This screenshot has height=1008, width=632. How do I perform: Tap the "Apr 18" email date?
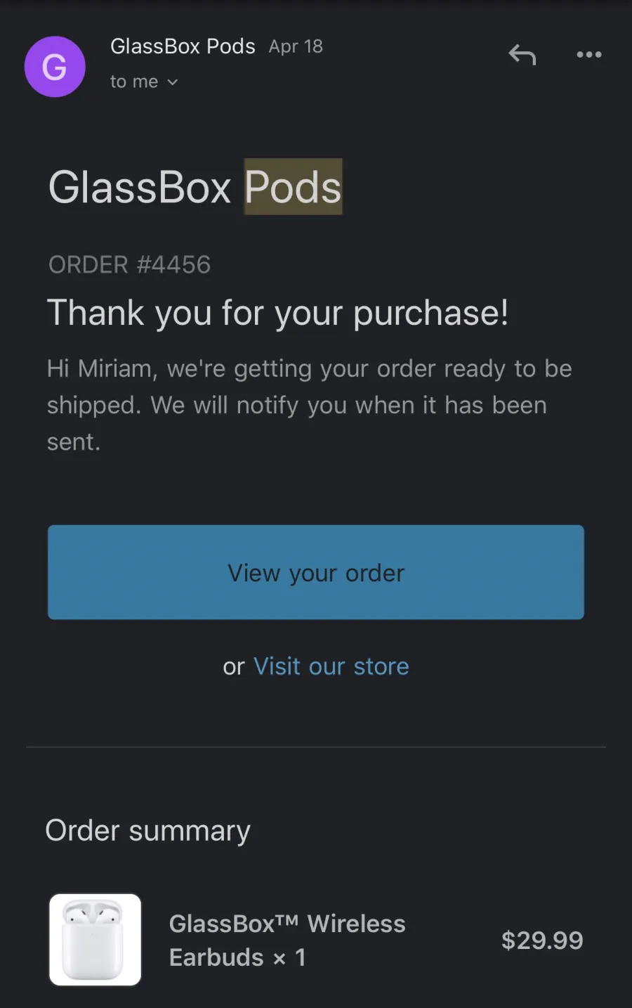296,46
